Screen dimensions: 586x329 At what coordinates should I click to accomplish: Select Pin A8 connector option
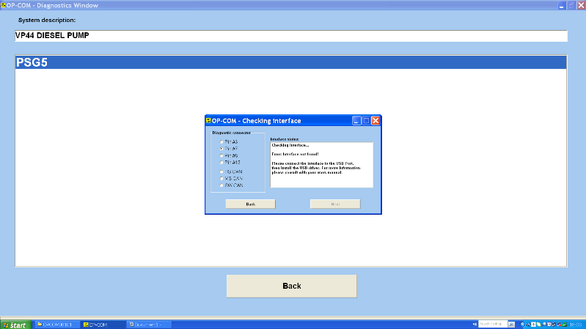pos(221,155)
